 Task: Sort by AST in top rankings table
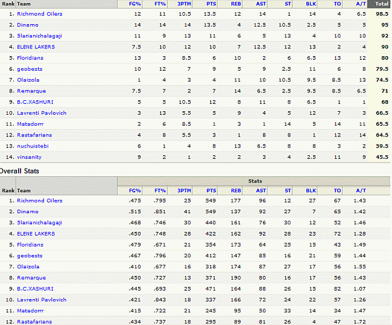[x=261, y=4]
